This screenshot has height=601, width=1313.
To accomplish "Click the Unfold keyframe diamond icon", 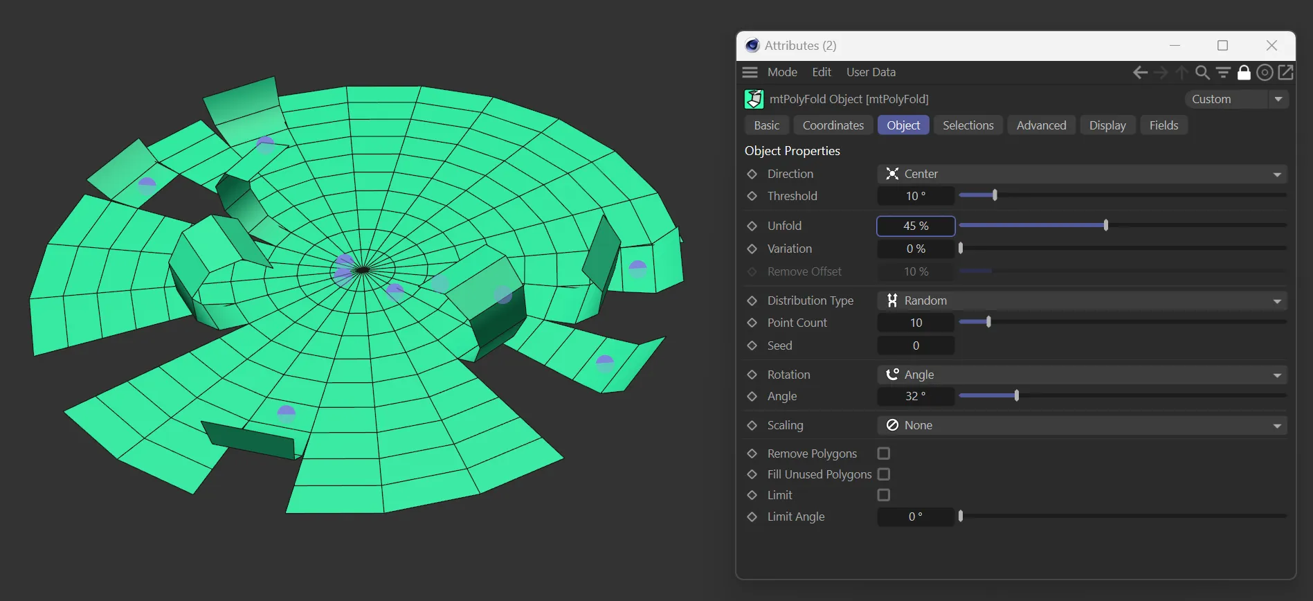I will 752,226.
